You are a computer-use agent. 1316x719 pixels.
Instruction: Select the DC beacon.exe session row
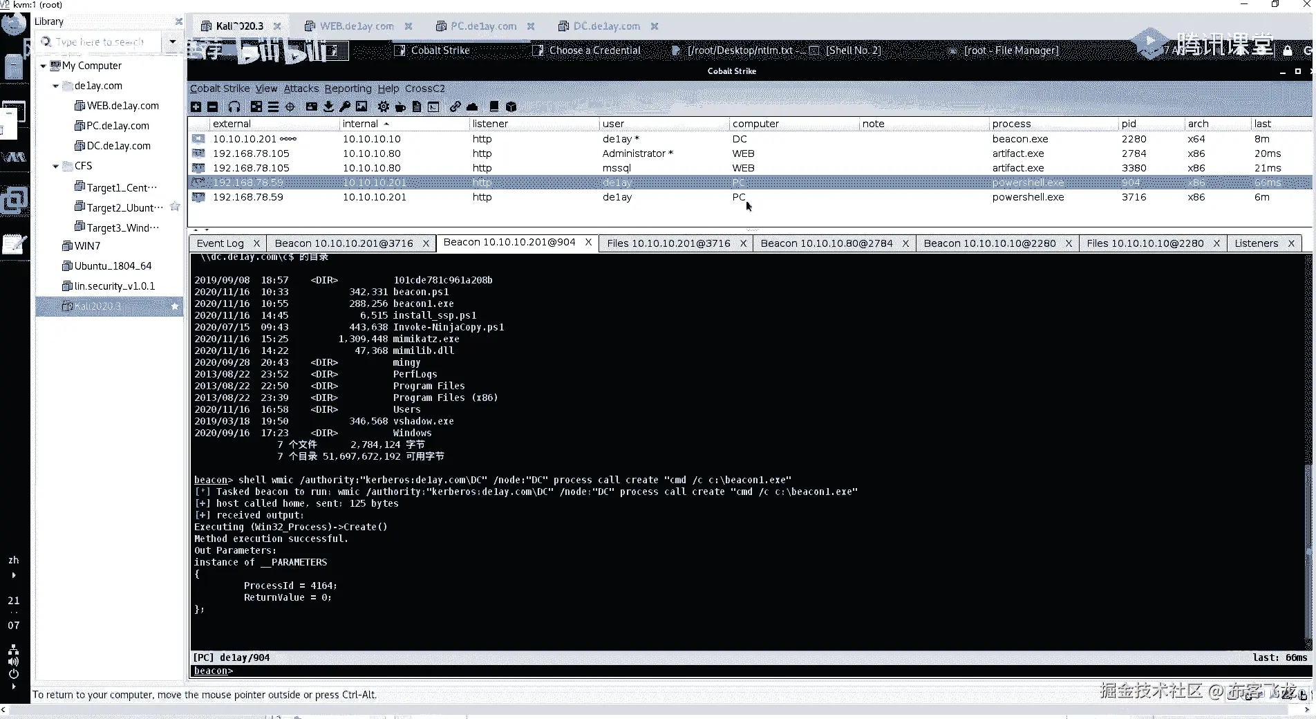750,139
